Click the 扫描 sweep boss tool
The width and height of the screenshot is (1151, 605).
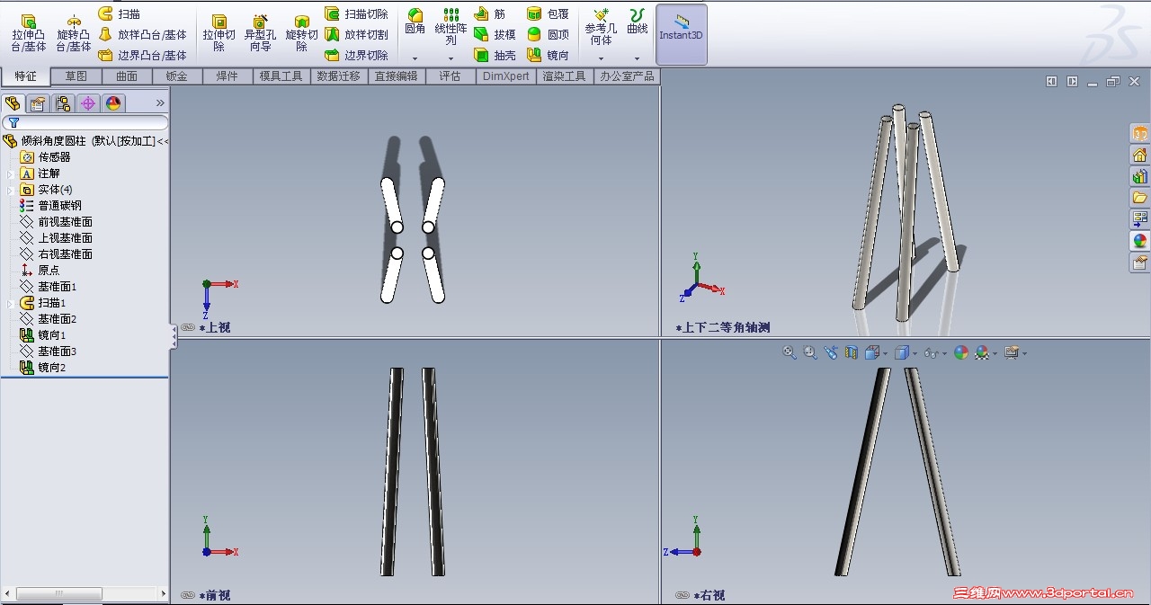119,14
